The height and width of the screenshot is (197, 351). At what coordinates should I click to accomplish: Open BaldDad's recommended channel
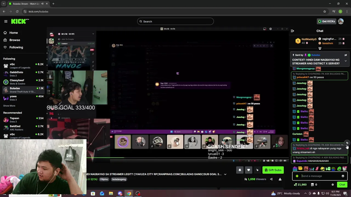tap(23, 128)
